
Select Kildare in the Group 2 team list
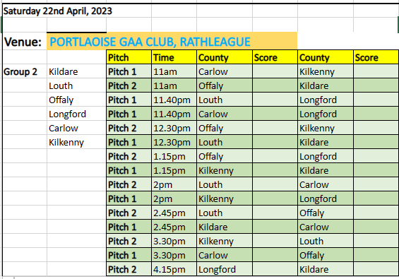click(x=76, y=71)
